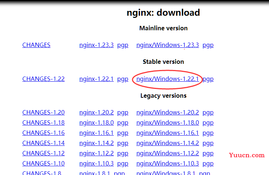The width and height of the screenshot is (269, 175).
Task: Open pgp signature beside nginx/Windows-1.12.2
Action: [208, 153]
